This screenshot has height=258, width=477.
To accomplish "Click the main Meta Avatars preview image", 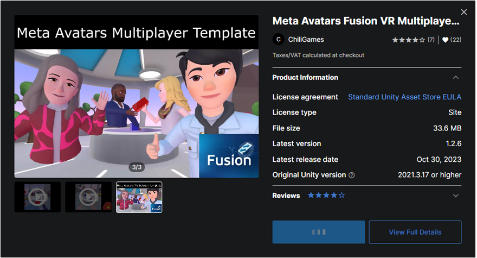I will point(137,96).
